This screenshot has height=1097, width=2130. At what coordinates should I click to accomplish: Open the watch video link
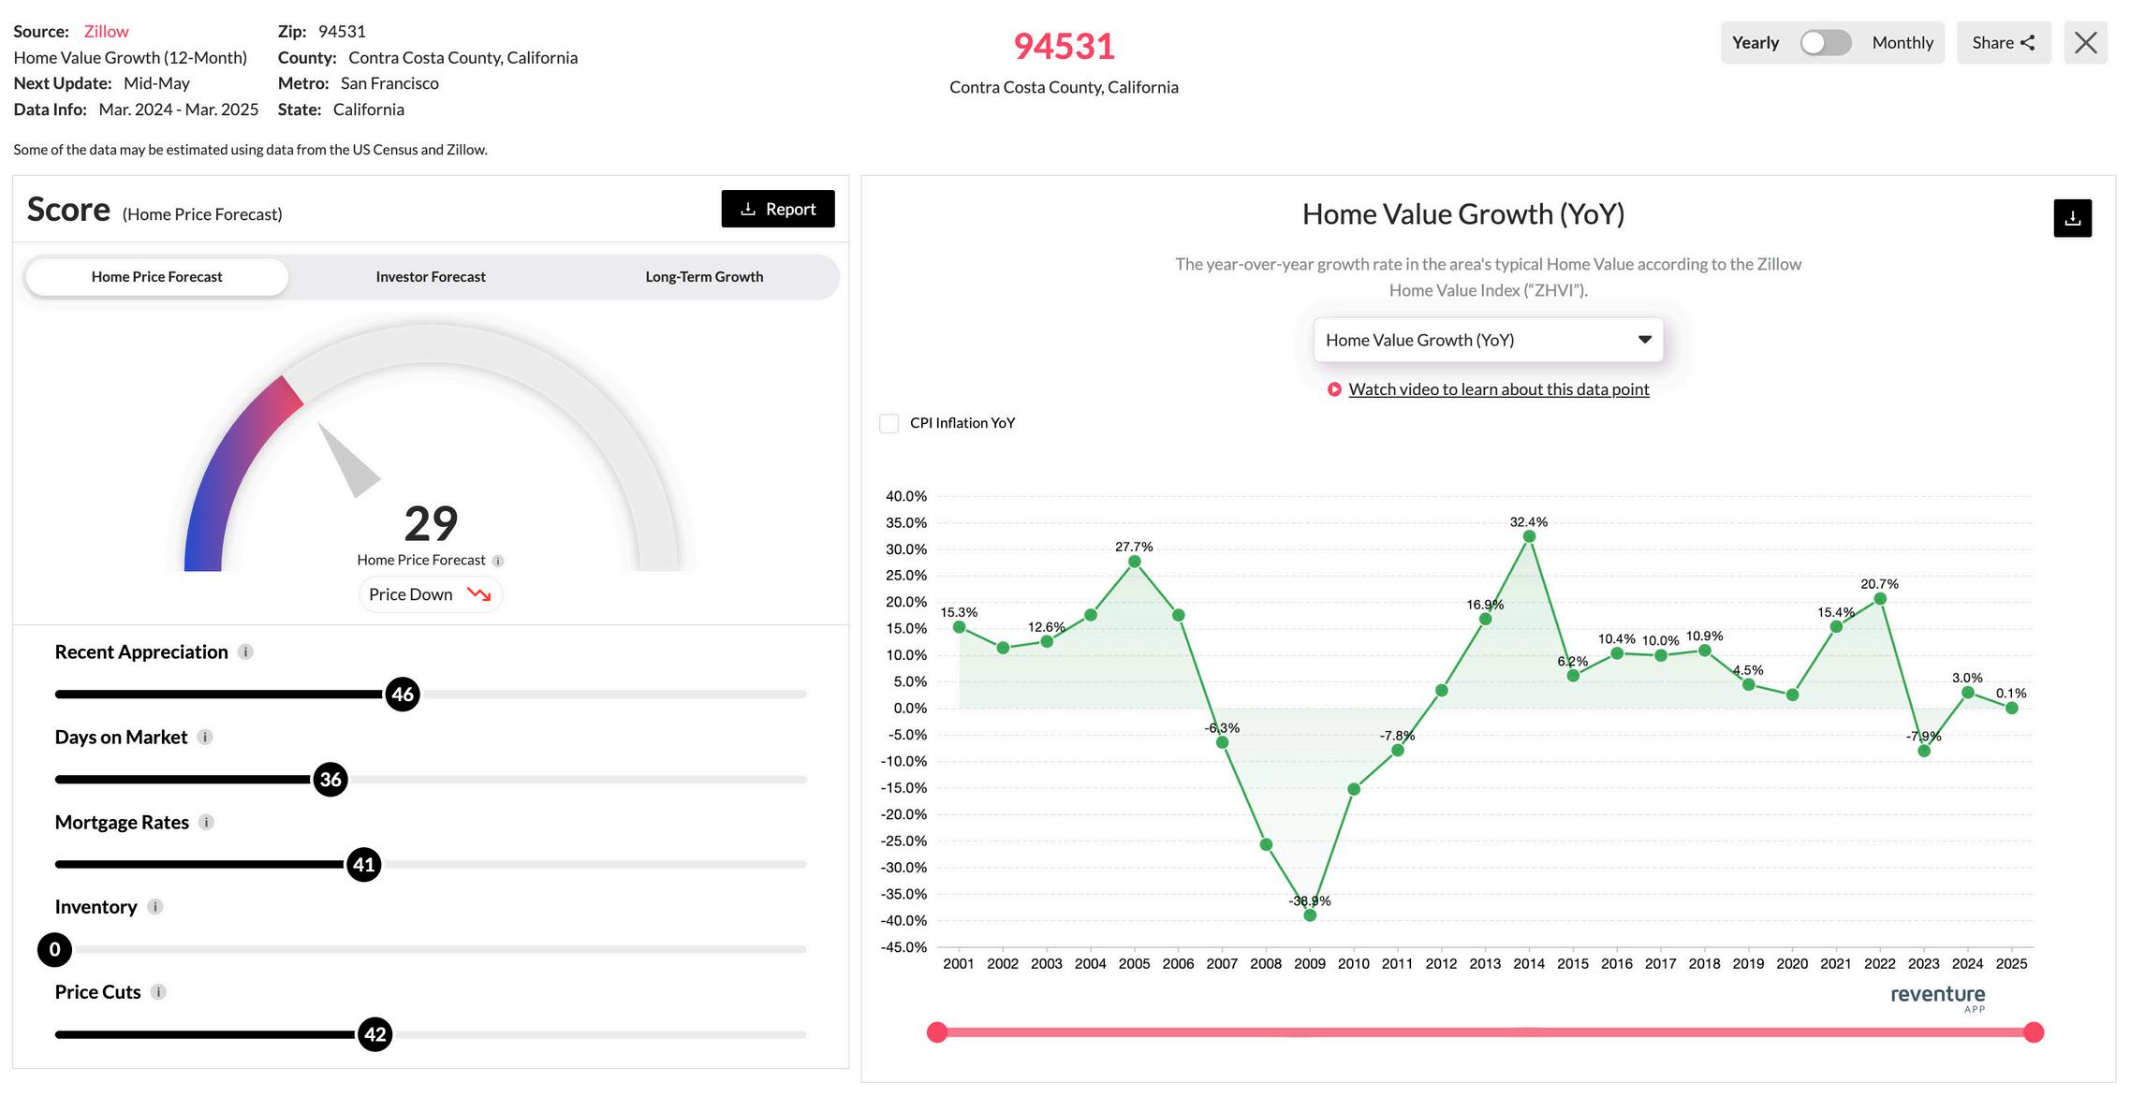coord(1498,389)
